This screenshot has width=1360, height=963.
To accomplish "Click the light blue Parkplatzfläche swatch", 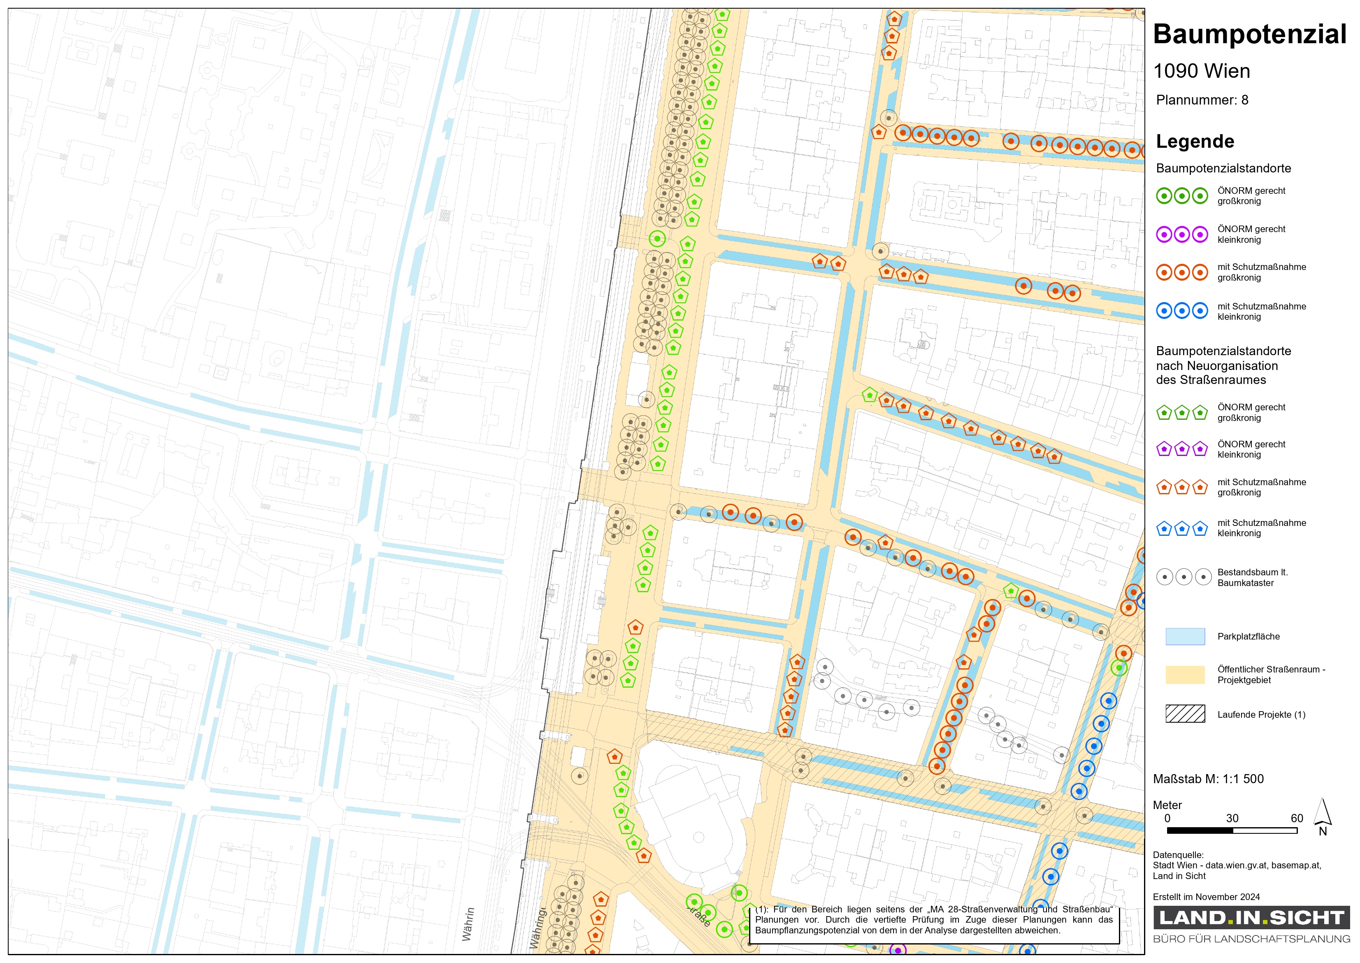I will (x=1185, y=636).
